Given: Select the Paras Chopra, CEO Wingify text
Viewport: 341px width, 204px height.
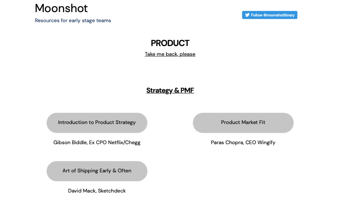Looking at the screenshot, I should 243,142.
